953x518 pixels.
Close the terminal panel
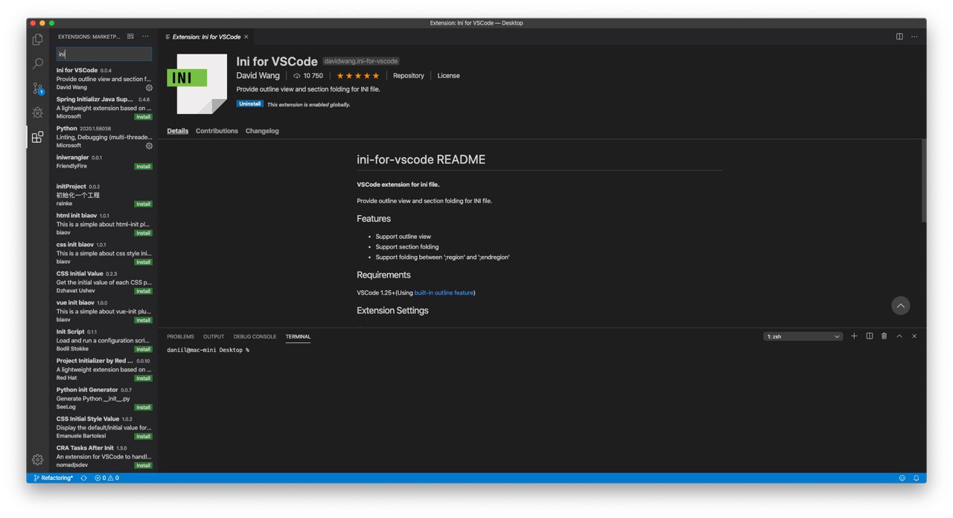point(914,336)
